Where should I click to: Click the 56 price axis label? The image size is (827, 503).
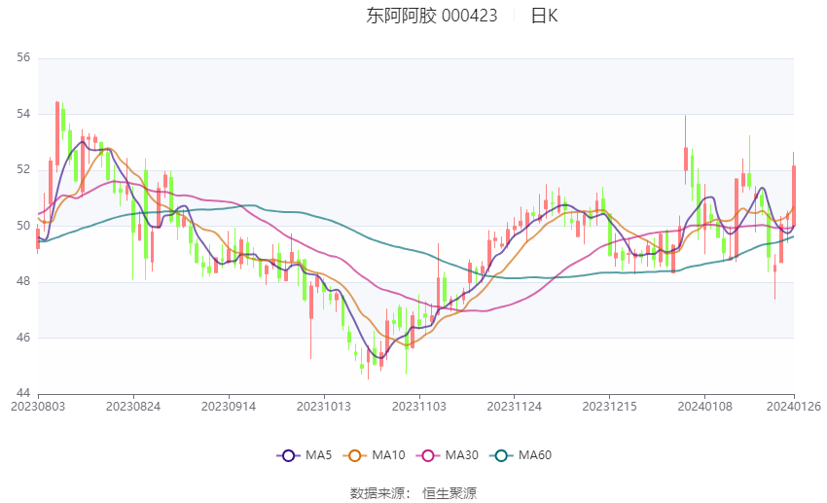(x=23, y=57)
